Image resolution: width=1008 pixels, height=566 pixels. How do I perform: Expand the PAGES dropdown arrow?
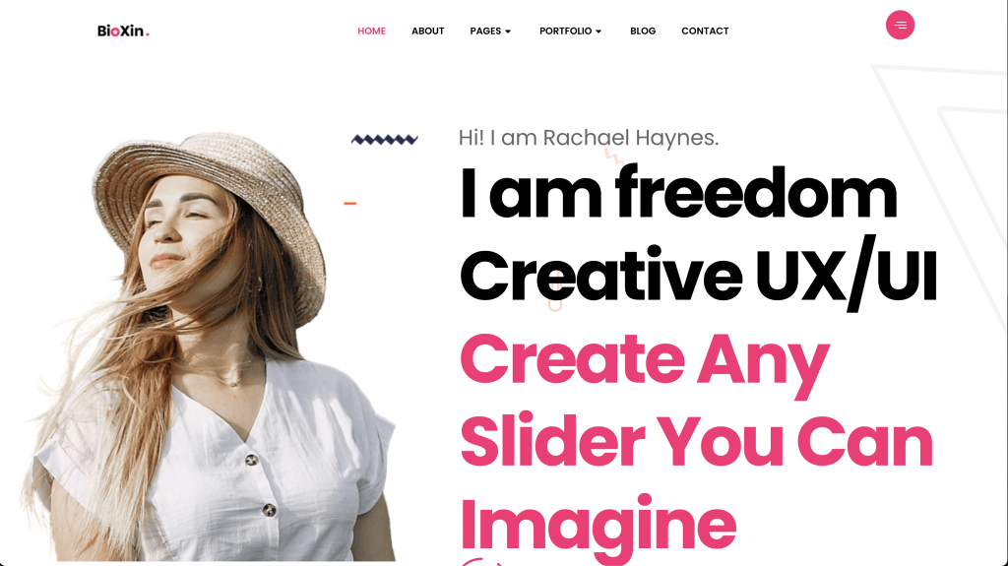point(508,31)
